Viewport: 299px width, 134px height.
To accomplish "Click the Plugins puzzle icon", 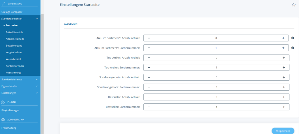I will (x=3, y=102).
